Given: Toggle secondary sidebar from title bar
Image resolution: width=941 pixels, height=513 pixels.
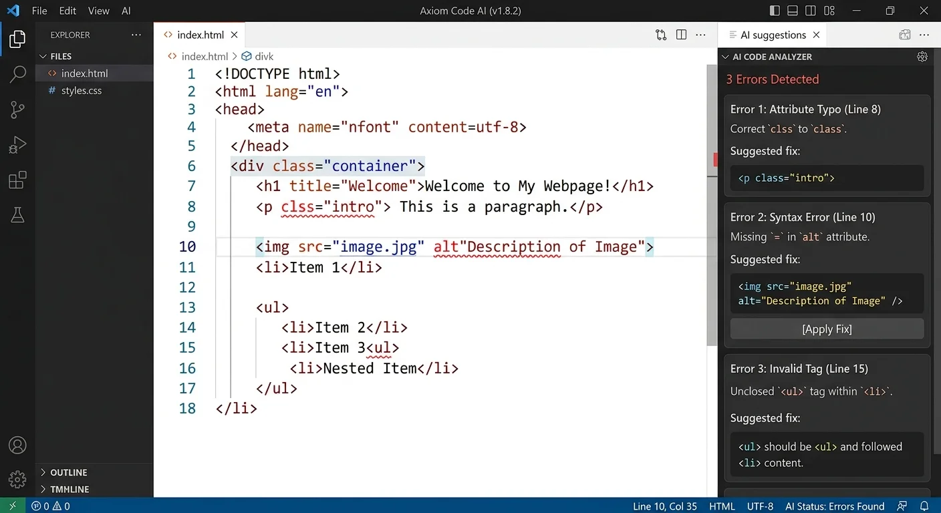Looking at the screenshot, I should click(x=811, y=11).
